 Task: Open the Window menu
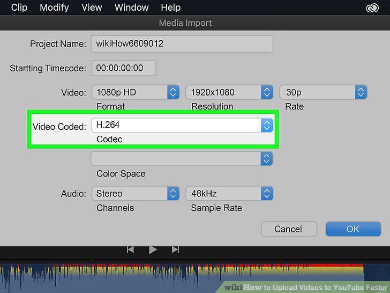[x=132, y=8]
